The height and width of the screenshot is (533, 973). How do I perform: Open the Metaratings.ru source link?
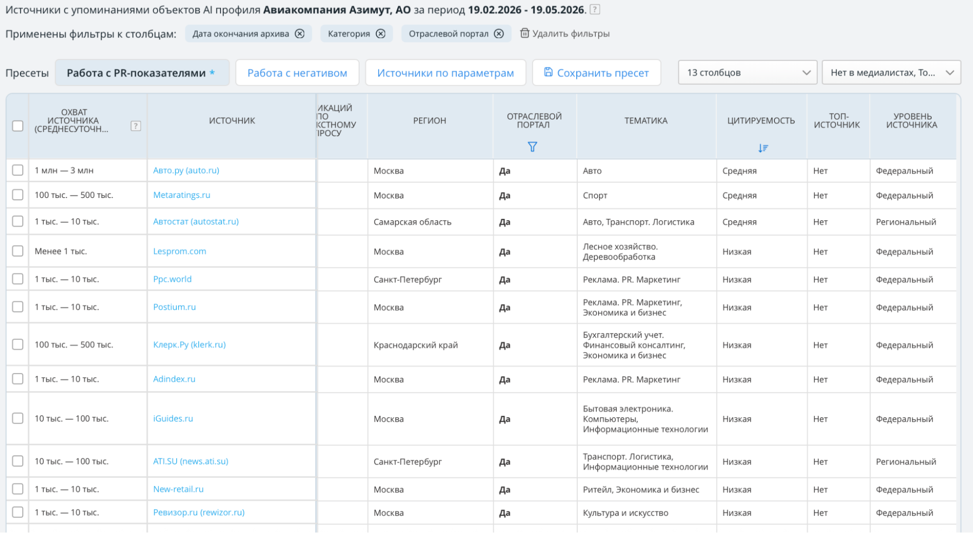pos(182,195)
